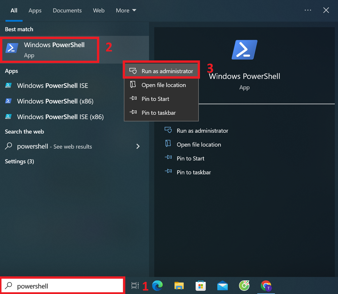Click the shield icon in the context menu
Viewport: 338px width, 294px height.
[x=133, y=71]
